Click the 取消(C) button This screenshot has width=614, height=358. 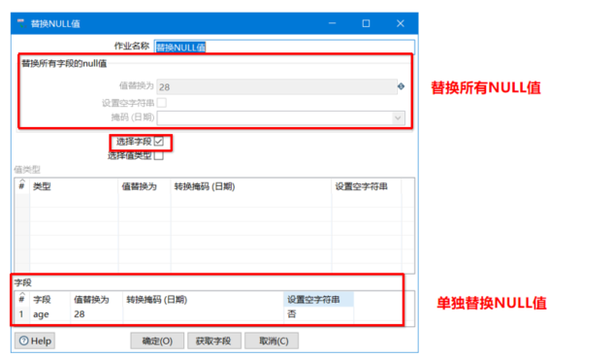point(272,341)
